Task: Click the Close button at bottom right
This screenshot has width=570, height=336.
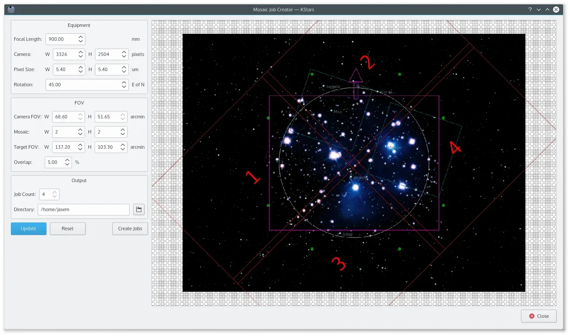Action: [x=539, y=316]
